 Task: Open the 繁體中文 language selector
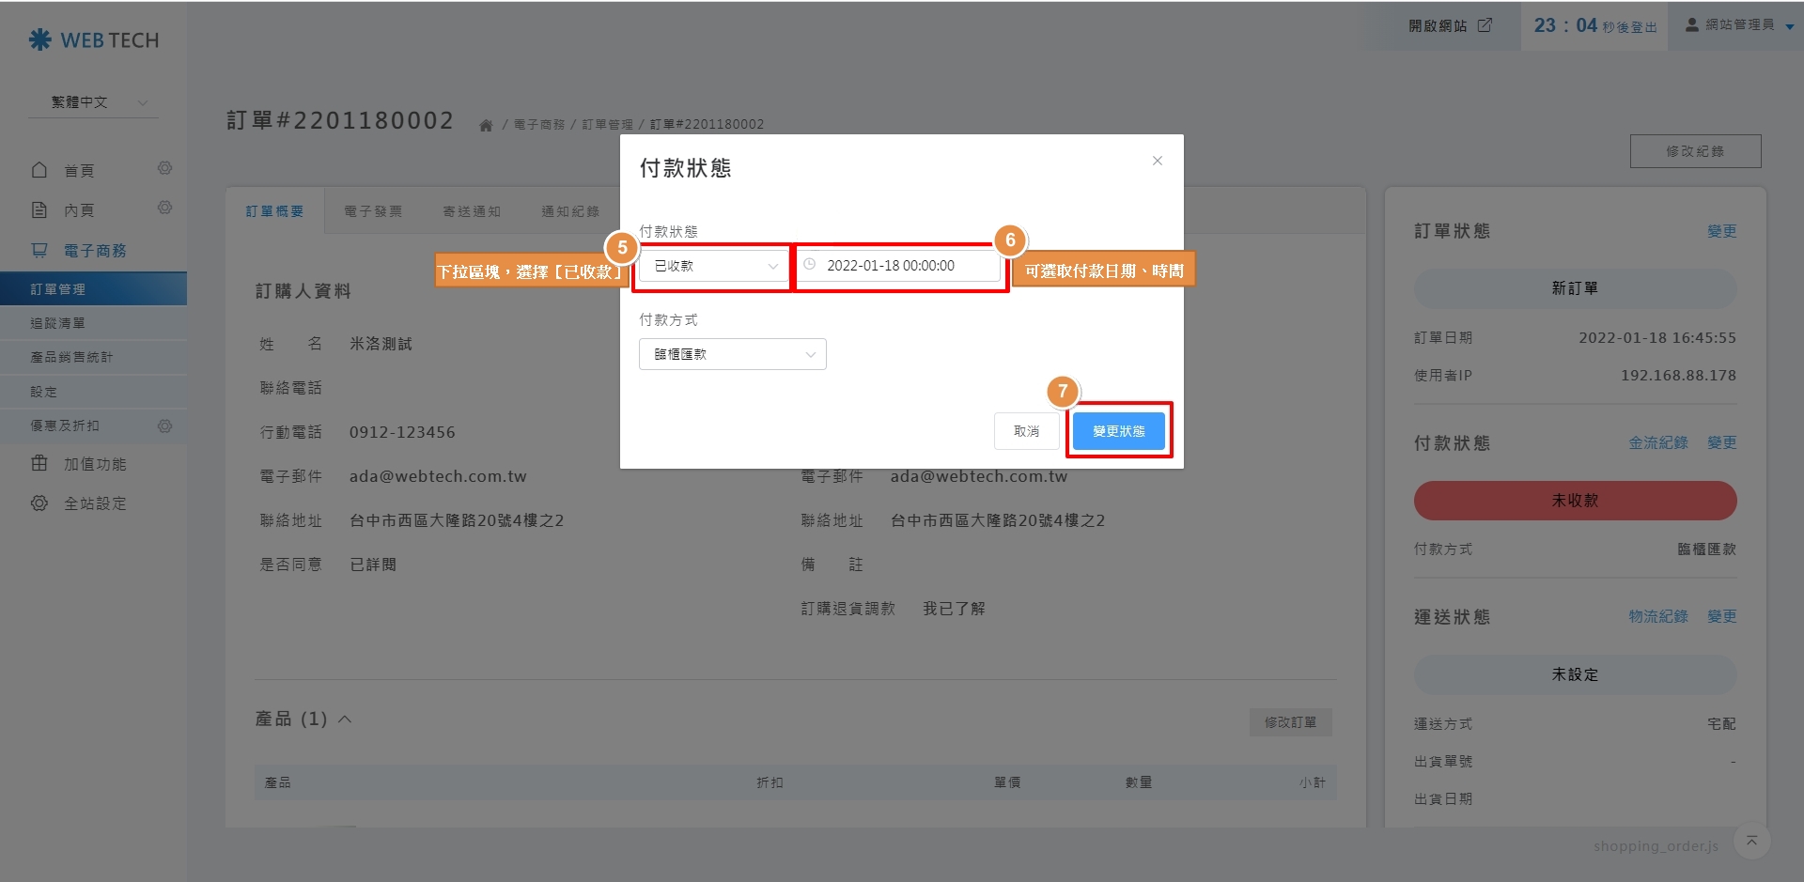point(94,102)
